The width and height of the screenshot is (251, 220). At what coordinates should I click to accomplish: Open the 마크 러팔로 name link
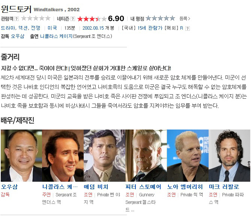click(x=224, y=187)
